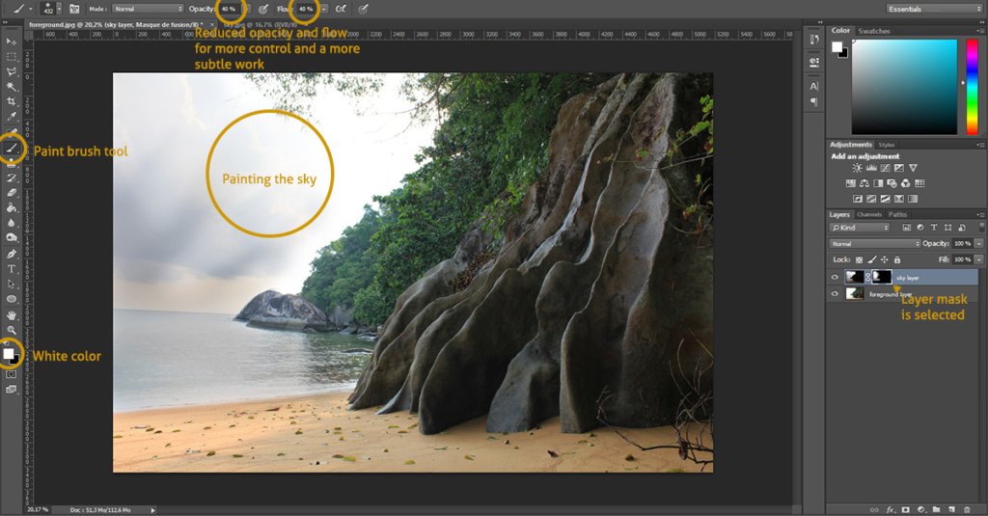
Task: Add a Color Balance adjustment
Action: tap(864, 183)
